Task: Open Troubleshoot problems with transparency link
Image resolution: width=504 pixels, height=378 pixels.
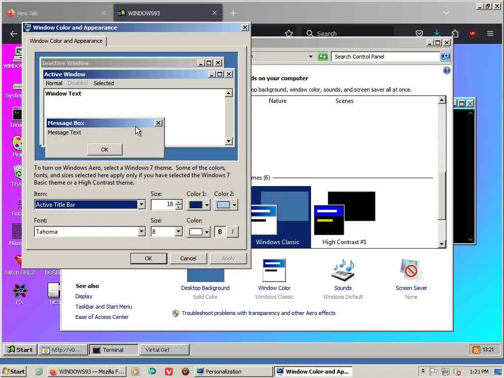Action: click(x=258, y=313)
